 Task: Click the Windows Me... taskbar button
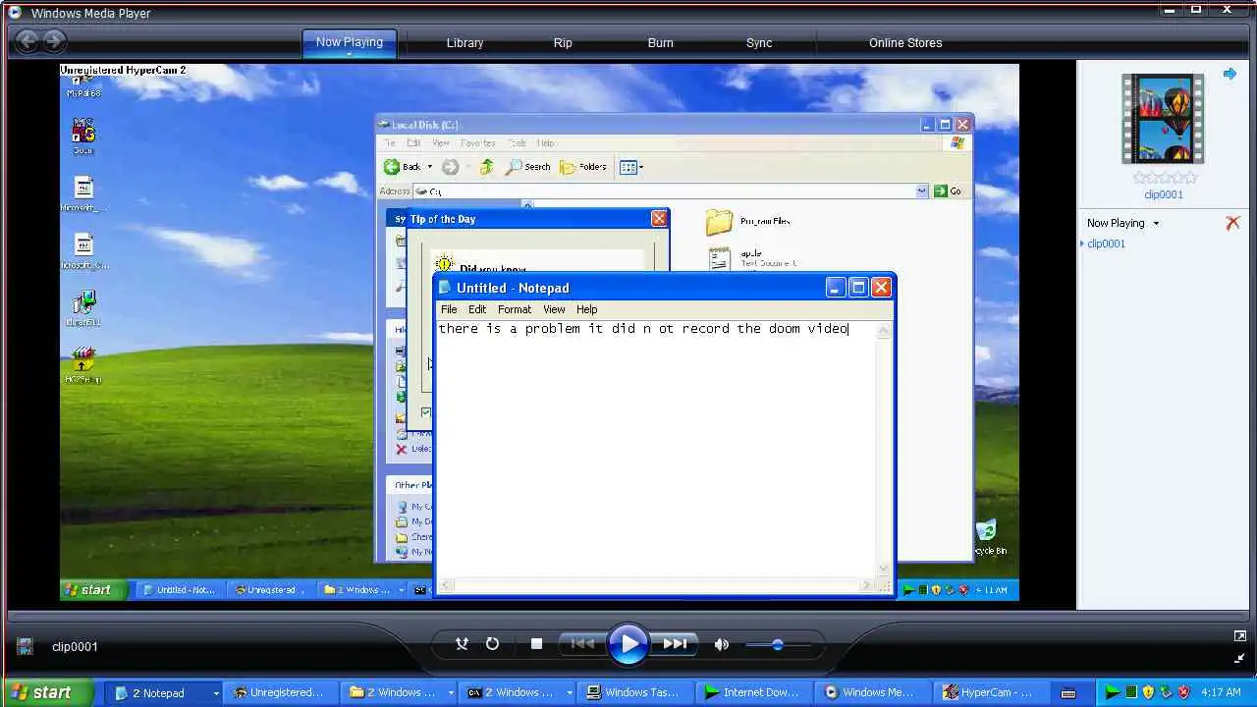[x=871, y=692]
